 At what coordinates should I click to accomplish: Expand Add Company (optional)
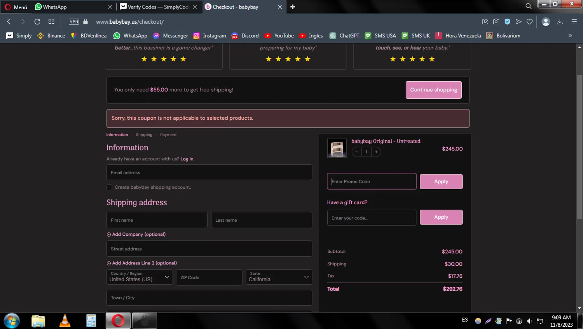tap(136, 234)
